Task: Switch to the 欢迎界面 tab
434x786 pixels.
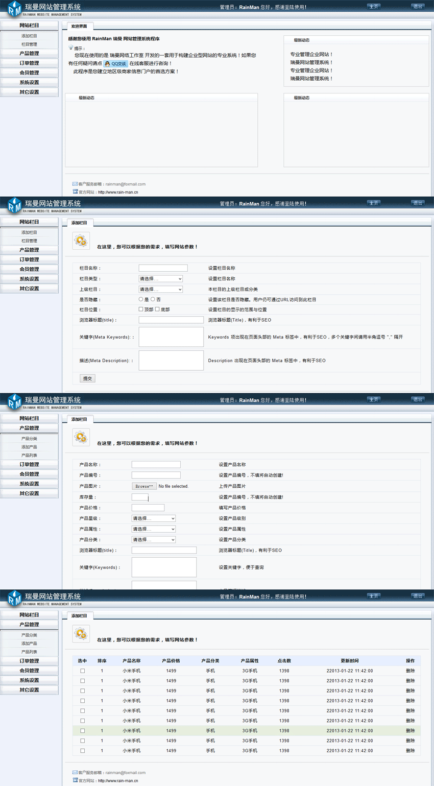Action: click(x=79, y=26)
